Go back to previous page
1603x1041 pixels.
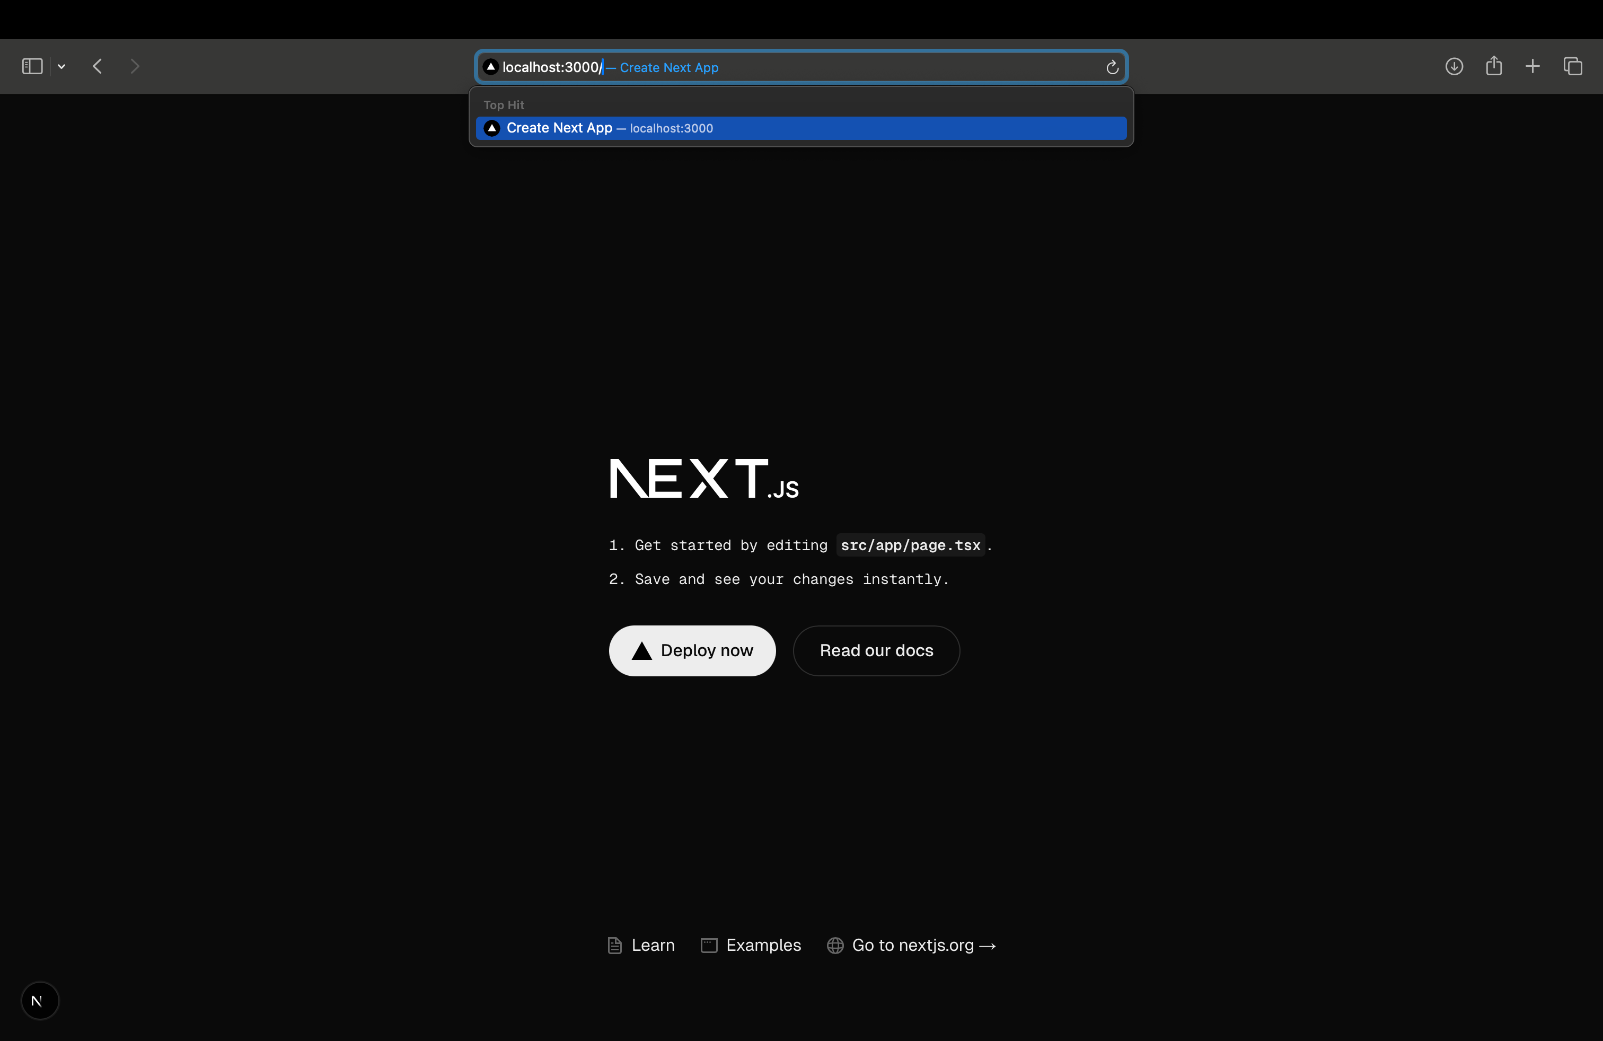[x=98, y=66]
